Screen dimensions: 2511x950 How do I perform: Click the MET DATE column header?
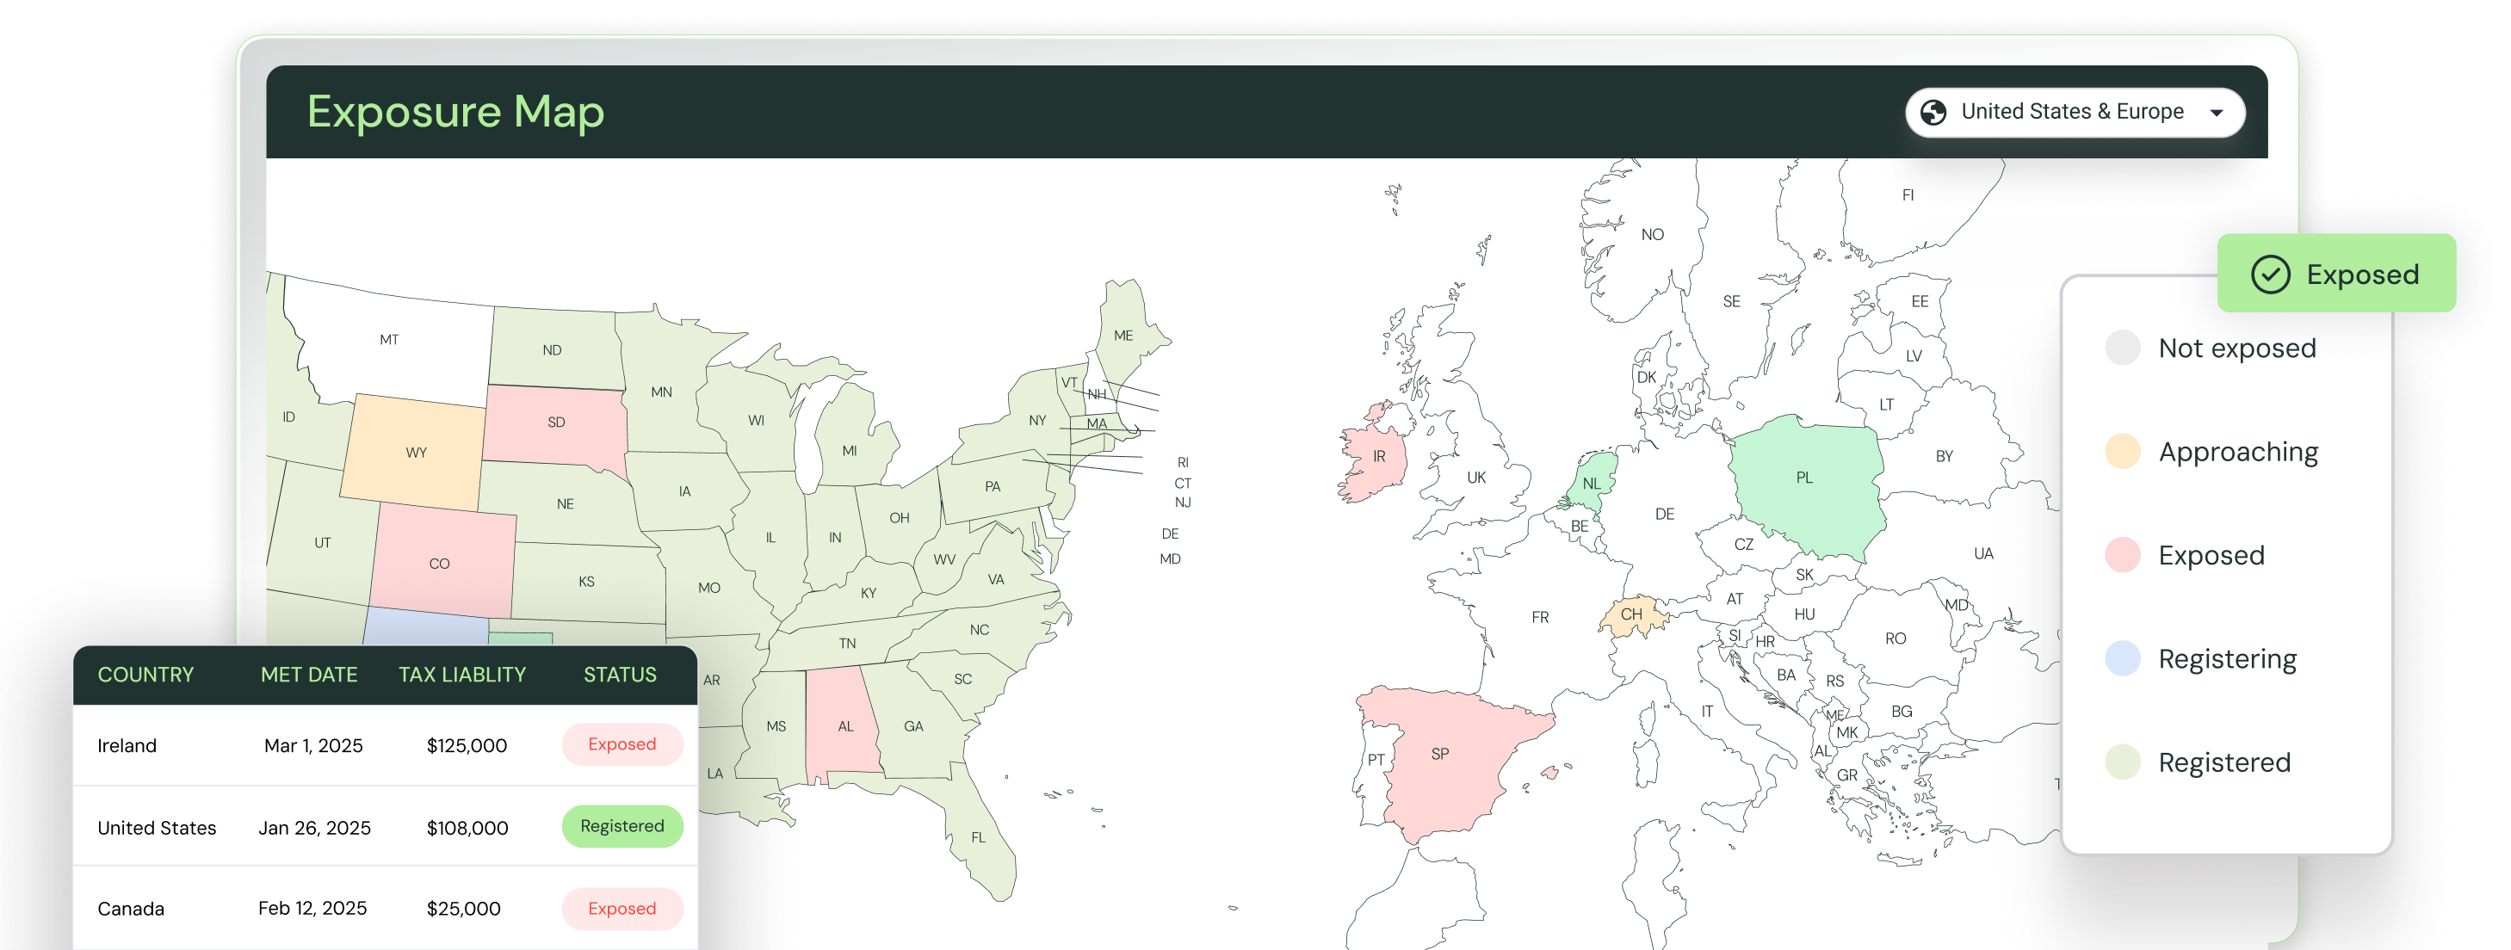coord(309,675)
